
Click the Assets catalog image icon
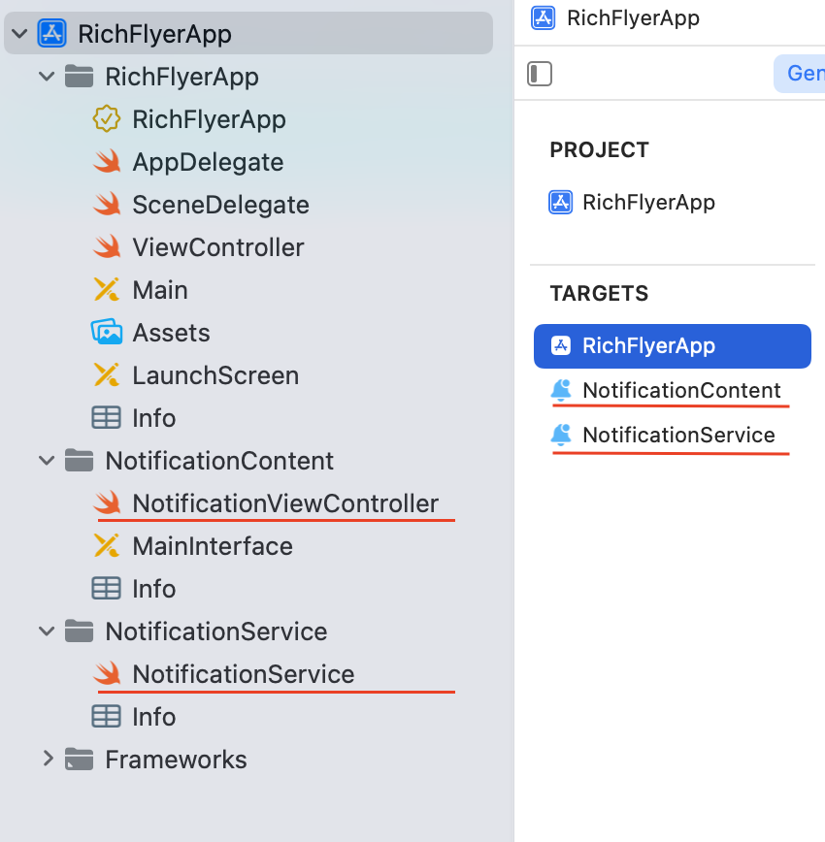(107, 333)
